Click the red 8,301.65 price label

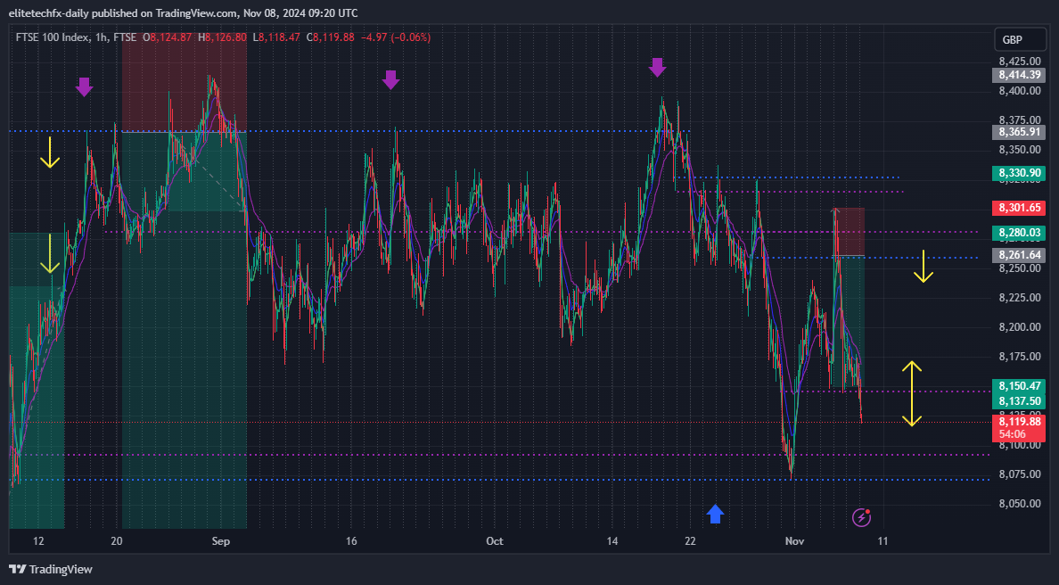pos(1019,208)
